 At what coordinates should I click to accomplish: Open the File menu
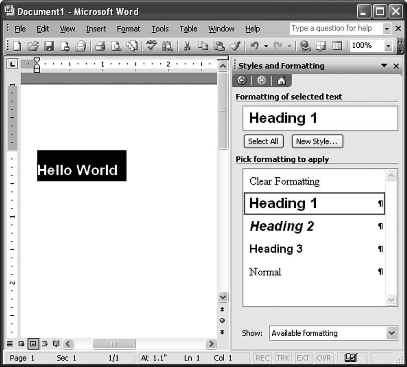point(20,29)
